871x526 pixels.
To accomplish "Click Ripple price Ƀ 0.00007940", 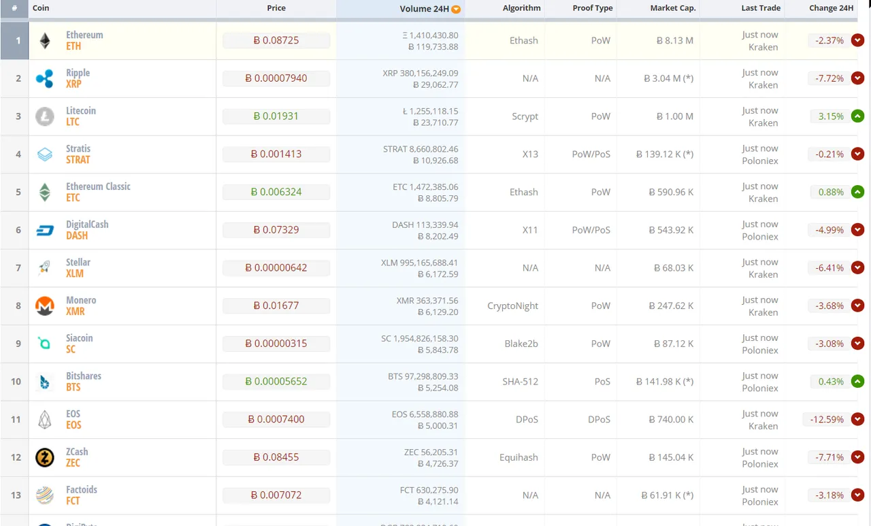I will tap(276, 78).
